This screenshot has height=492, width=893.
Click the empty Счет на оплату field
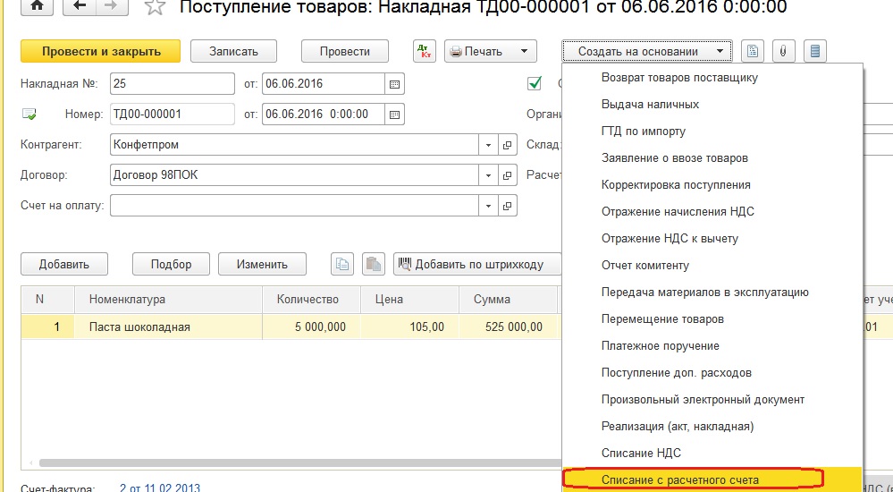[294, 206]
